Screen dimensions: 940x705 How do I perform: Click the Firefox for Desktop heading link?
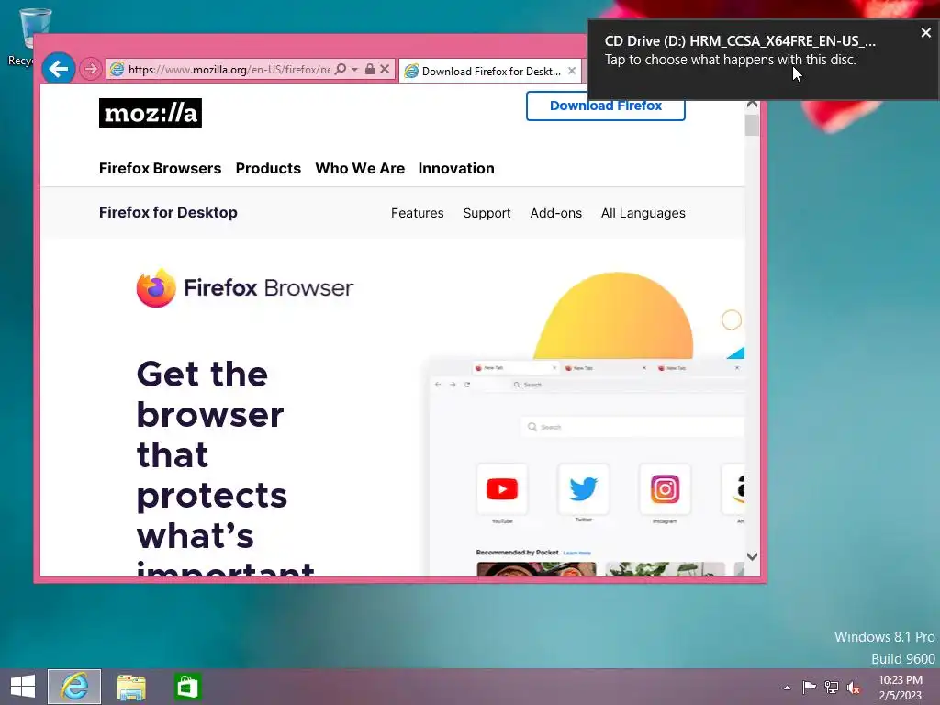[x=168, y=212]
